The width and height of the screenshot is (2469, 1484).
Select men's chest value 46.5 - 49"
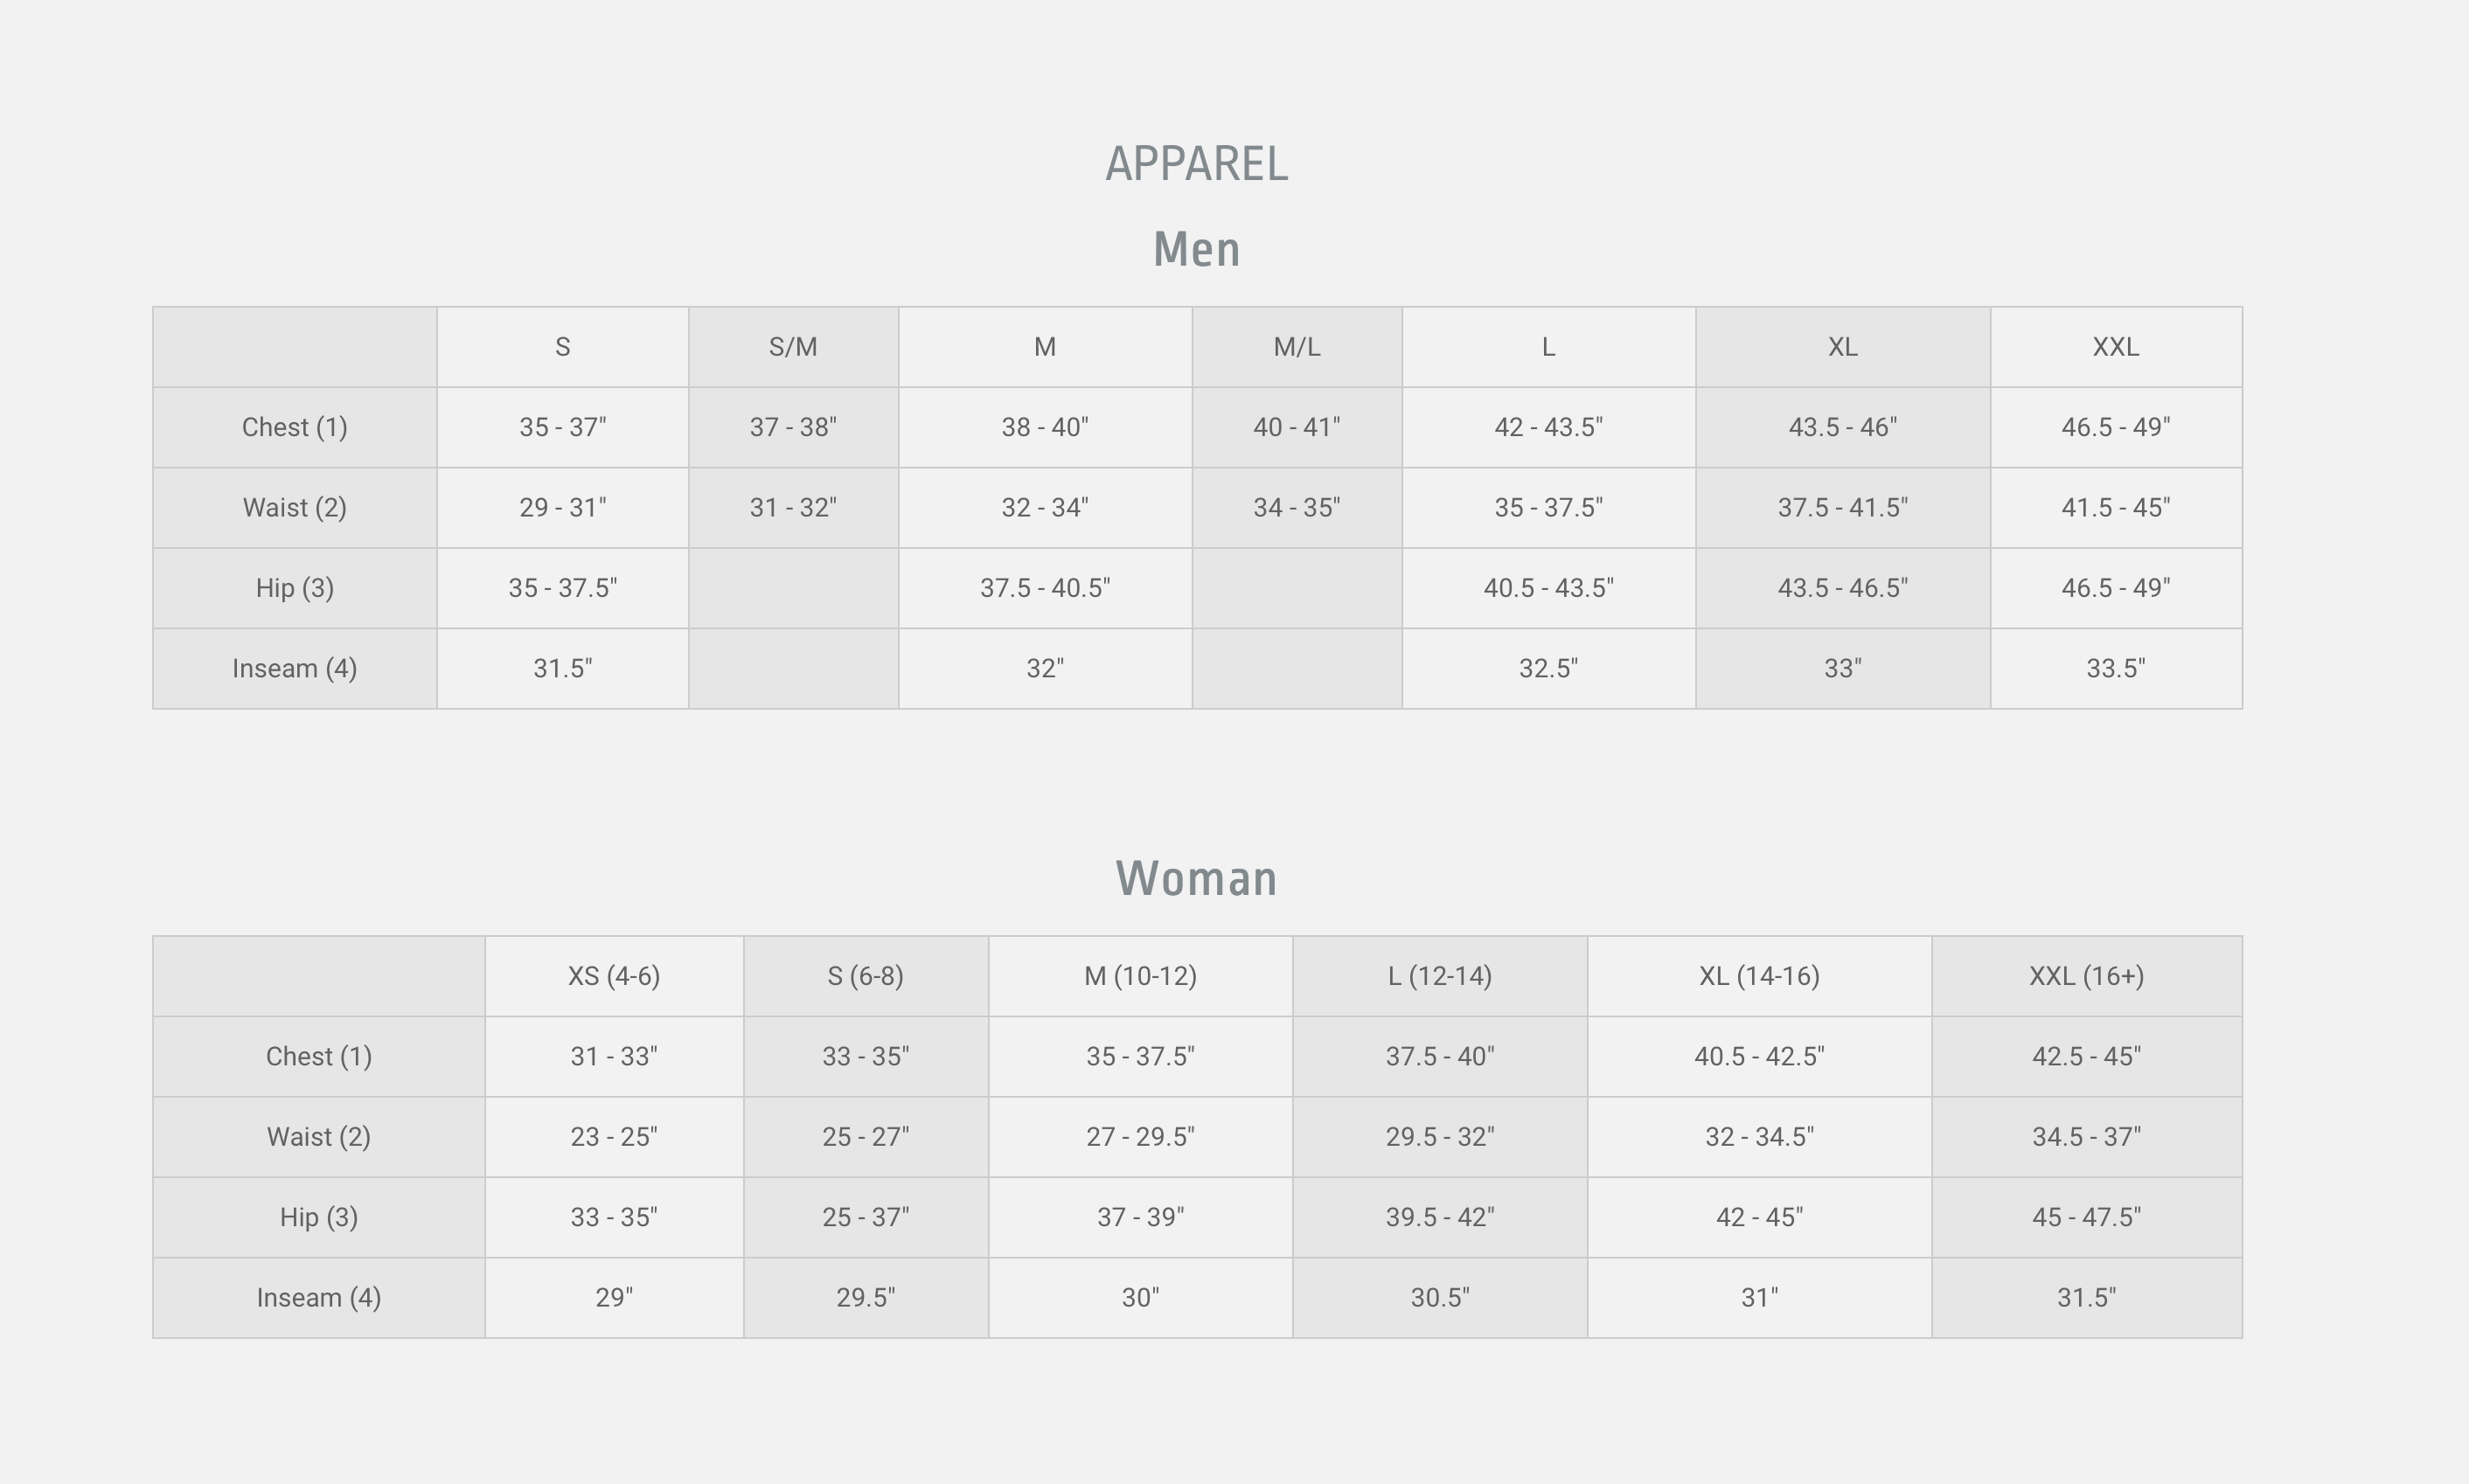coord(2116,427)
